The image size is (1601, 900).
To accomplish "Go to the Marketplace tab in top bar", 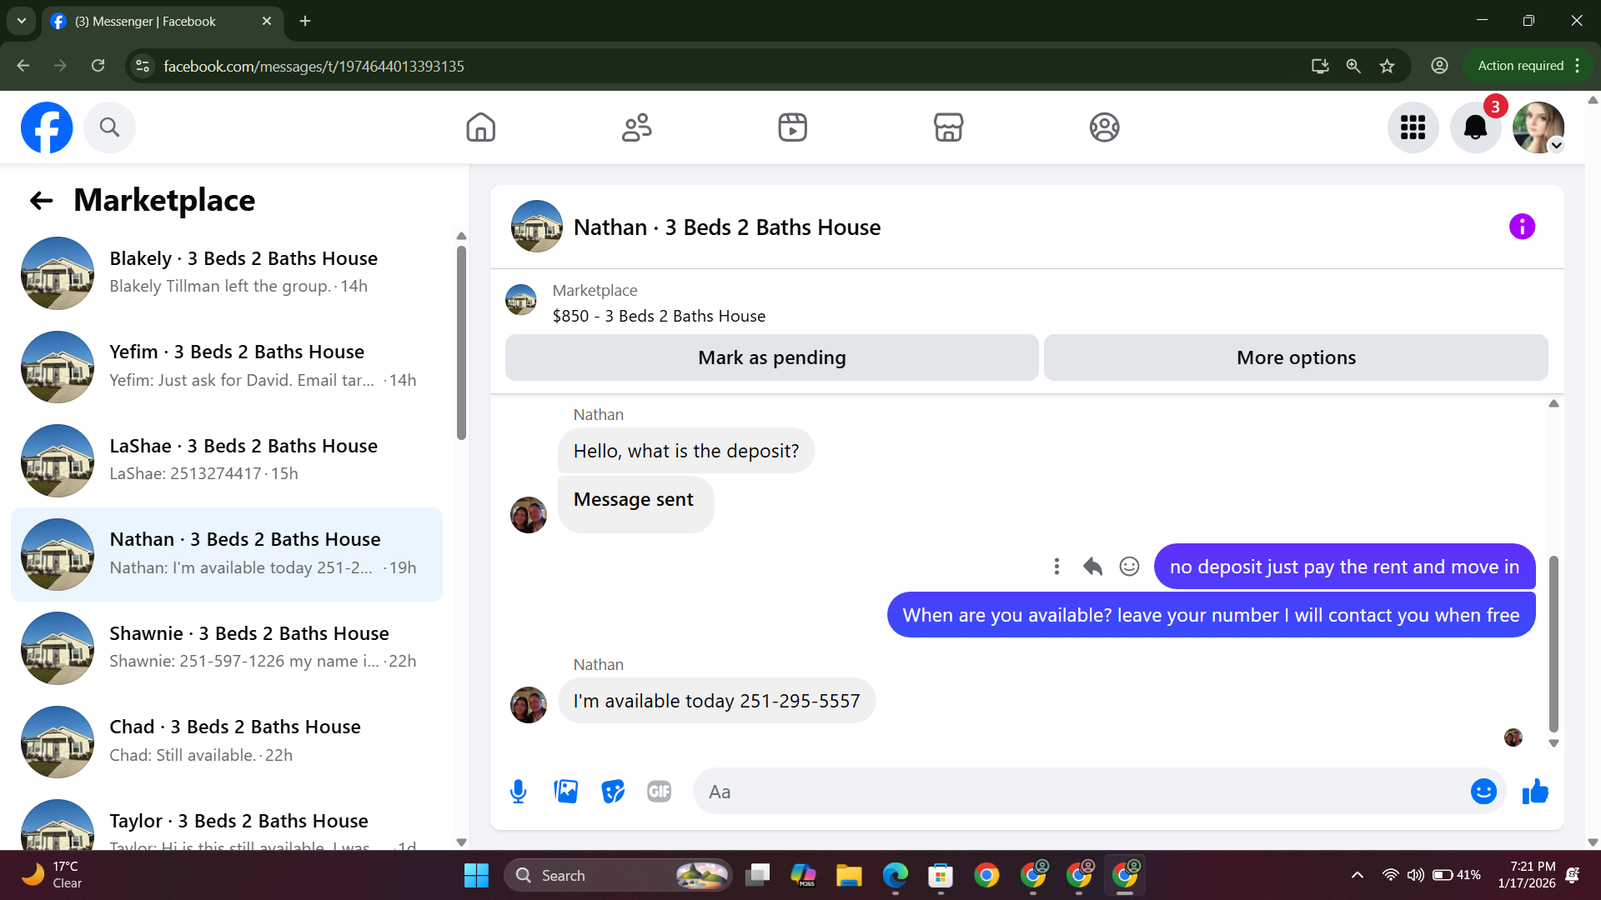I will [x=948, y=127].
